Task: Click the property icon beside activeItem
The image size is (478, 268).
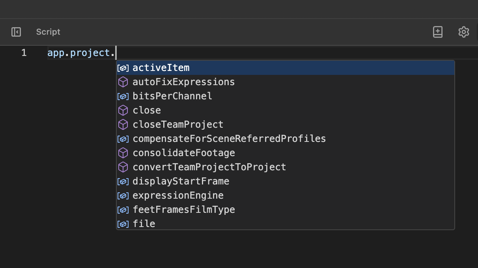Action: click(123, 67)
